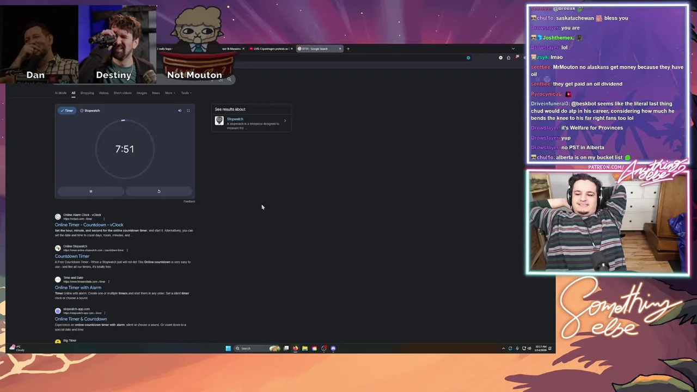Close the '07:51 - Google Search' tab
The width and height of the screenshot is (697, 392).
point(340,48)
